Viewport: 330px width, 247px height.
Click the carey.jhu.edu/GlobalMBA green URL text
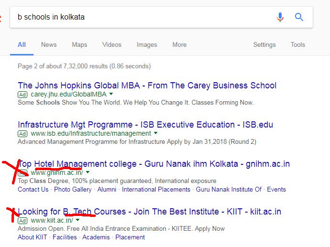pyautogui.click(x=68, y=94)
